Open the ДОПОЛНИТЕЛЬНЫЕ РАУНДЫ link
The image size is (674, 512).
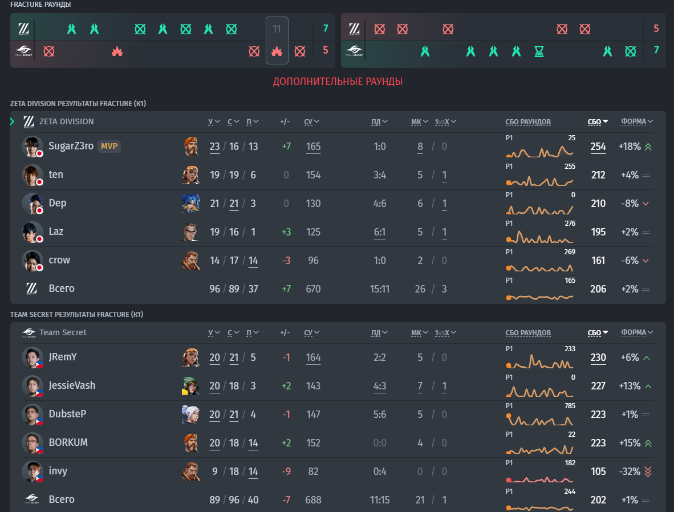(338, 82)
